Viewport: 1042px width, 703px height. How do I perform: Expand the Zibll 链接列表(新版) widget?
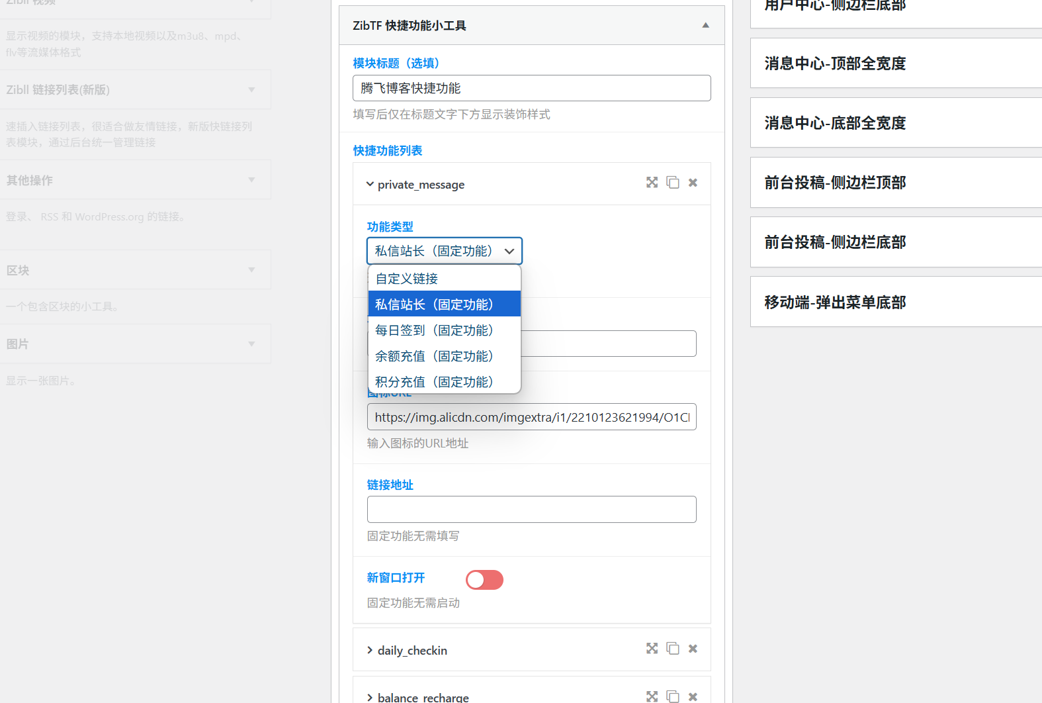click(251, 89)
